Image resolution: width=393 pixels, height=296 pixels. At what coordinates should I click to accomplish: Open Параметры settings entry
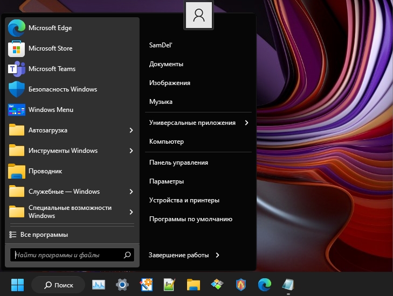167,181
